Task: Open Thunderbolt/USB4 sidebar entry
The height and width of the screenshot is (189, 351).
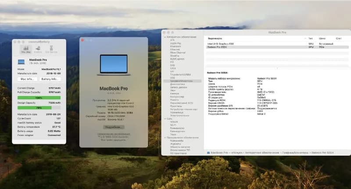Action: 180,75
